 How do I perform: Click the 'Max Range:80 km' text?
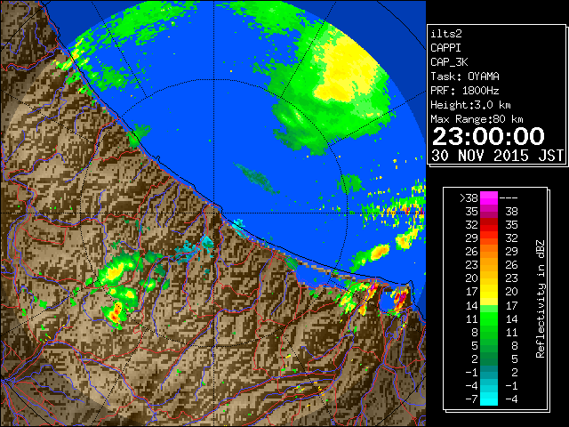pyautogui.click(x=477, y=119)
